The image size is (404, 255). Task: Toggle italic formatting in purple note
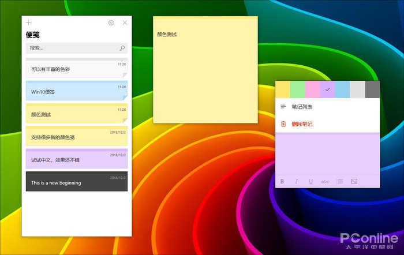(296, 181)
